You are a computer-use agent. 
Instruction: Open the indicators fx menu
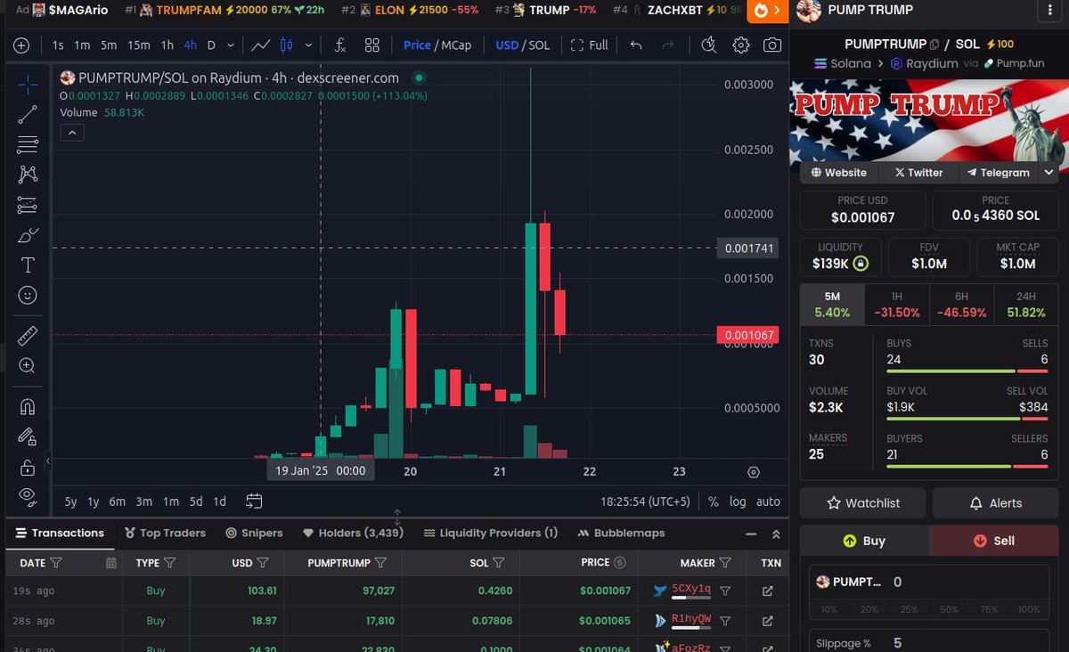pos(340,45)
